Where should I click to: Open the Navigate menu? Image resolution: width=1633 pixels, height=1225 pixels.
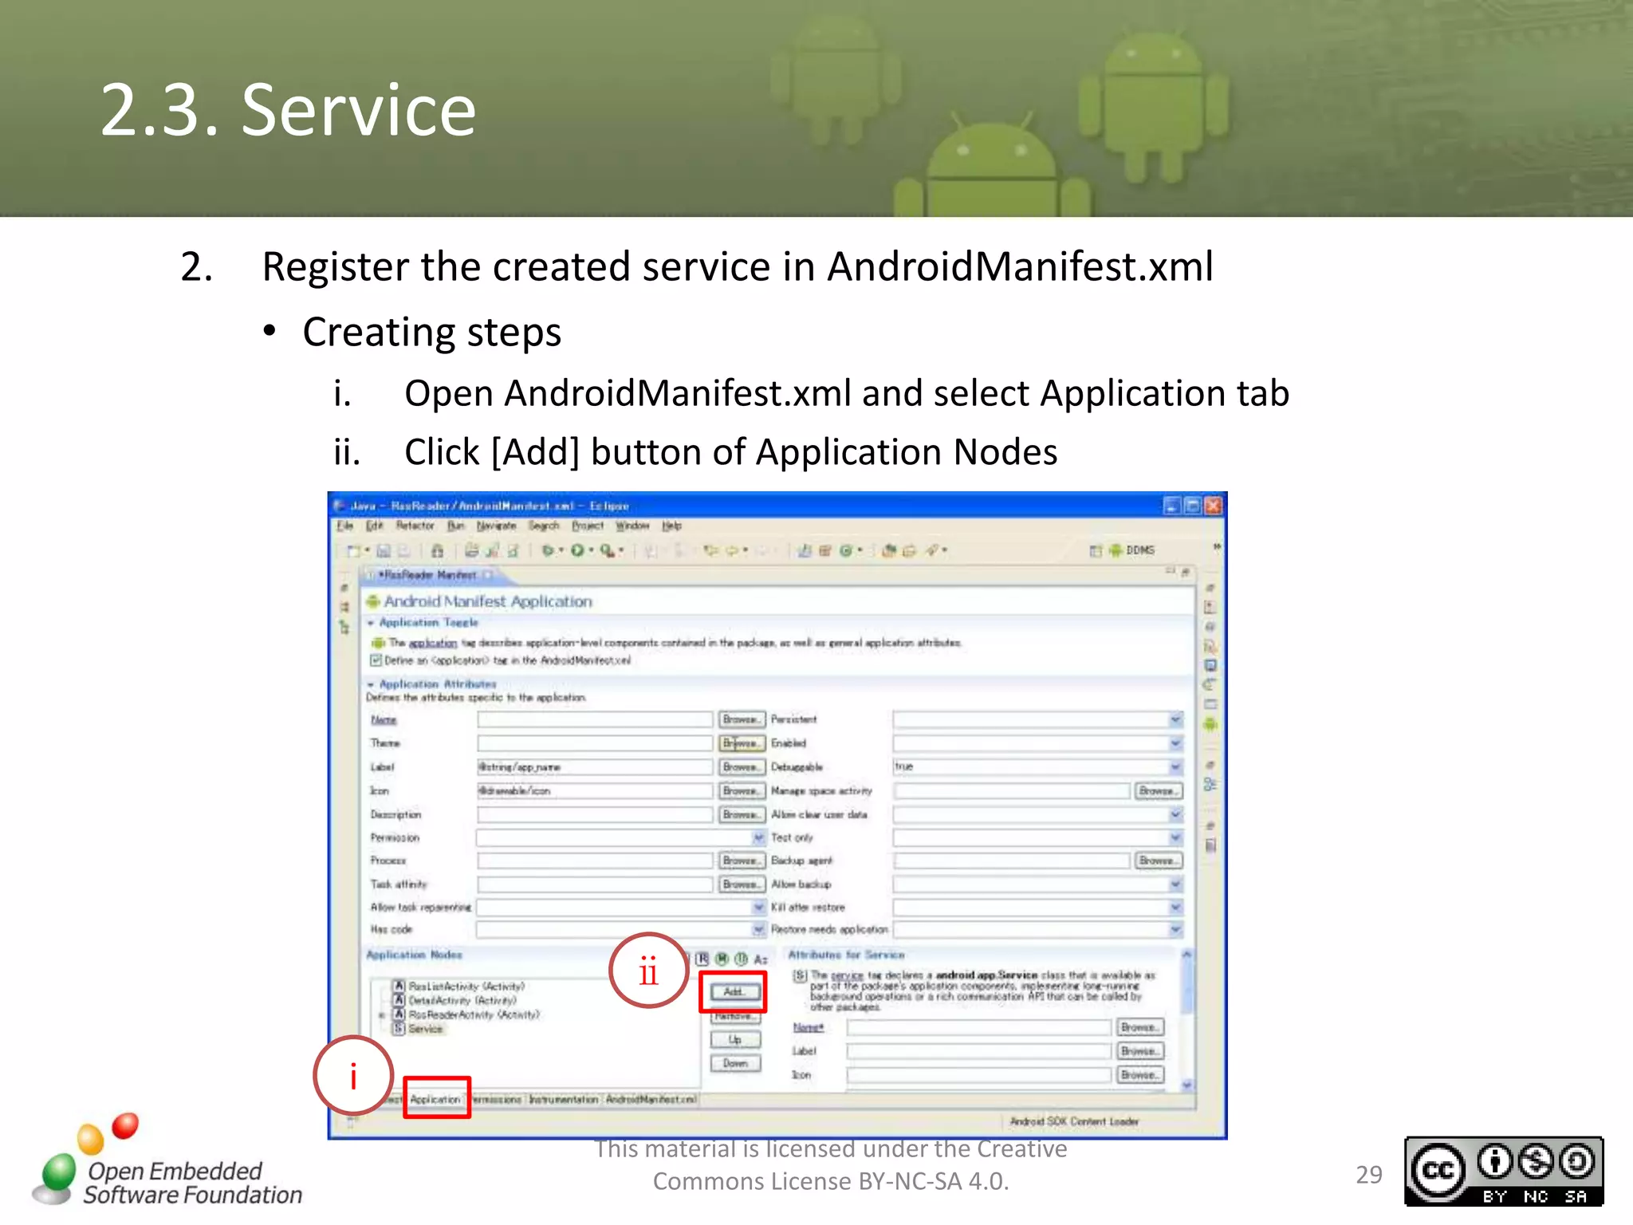(x=496, y=526)
